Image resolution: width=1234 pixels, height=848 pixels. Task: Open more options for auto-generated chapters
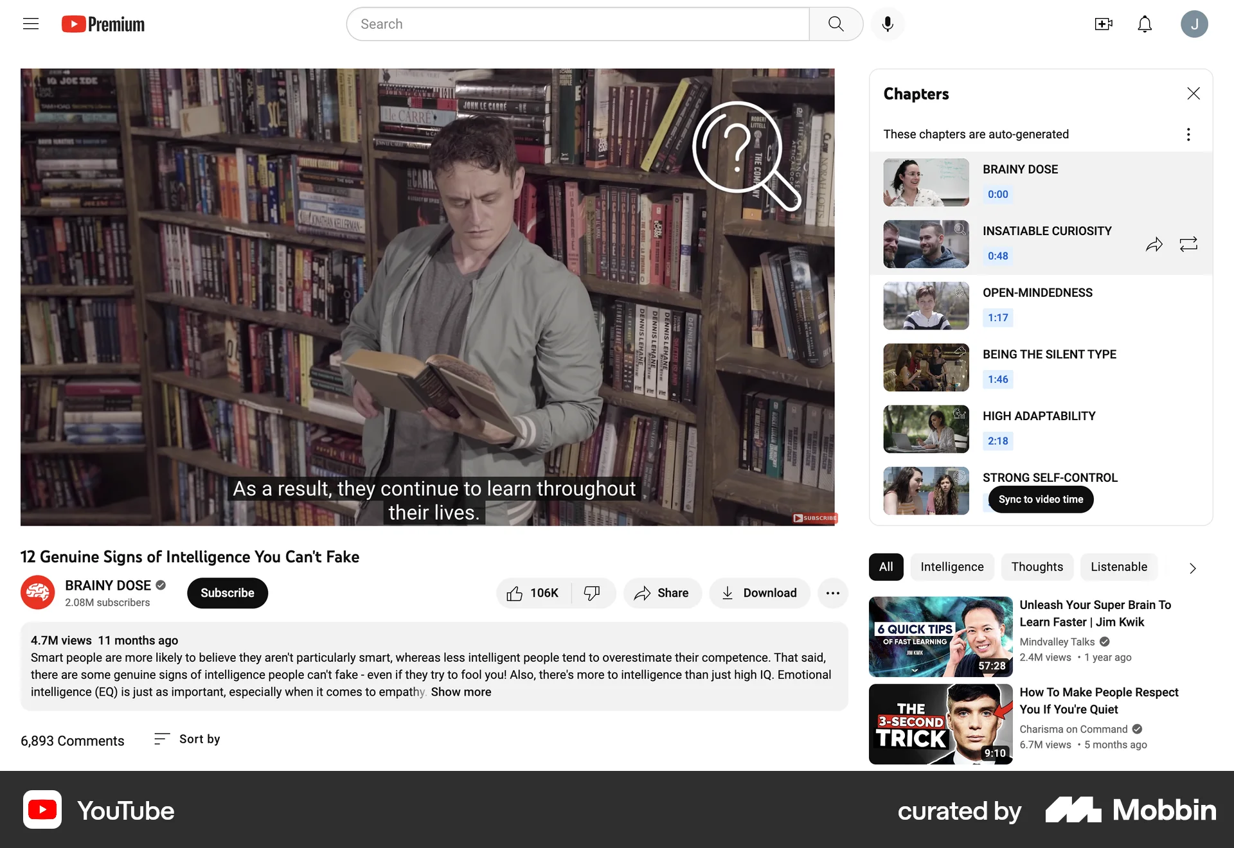tap(1188, 134)
